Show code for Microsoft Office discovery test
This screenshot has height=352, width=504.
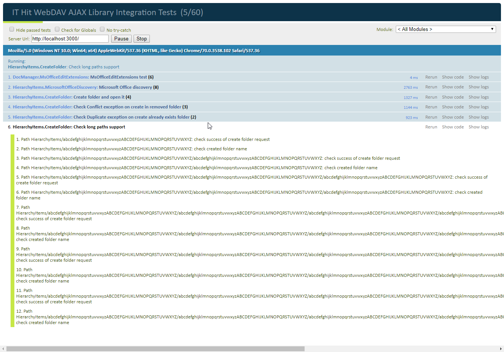[453, 87]
